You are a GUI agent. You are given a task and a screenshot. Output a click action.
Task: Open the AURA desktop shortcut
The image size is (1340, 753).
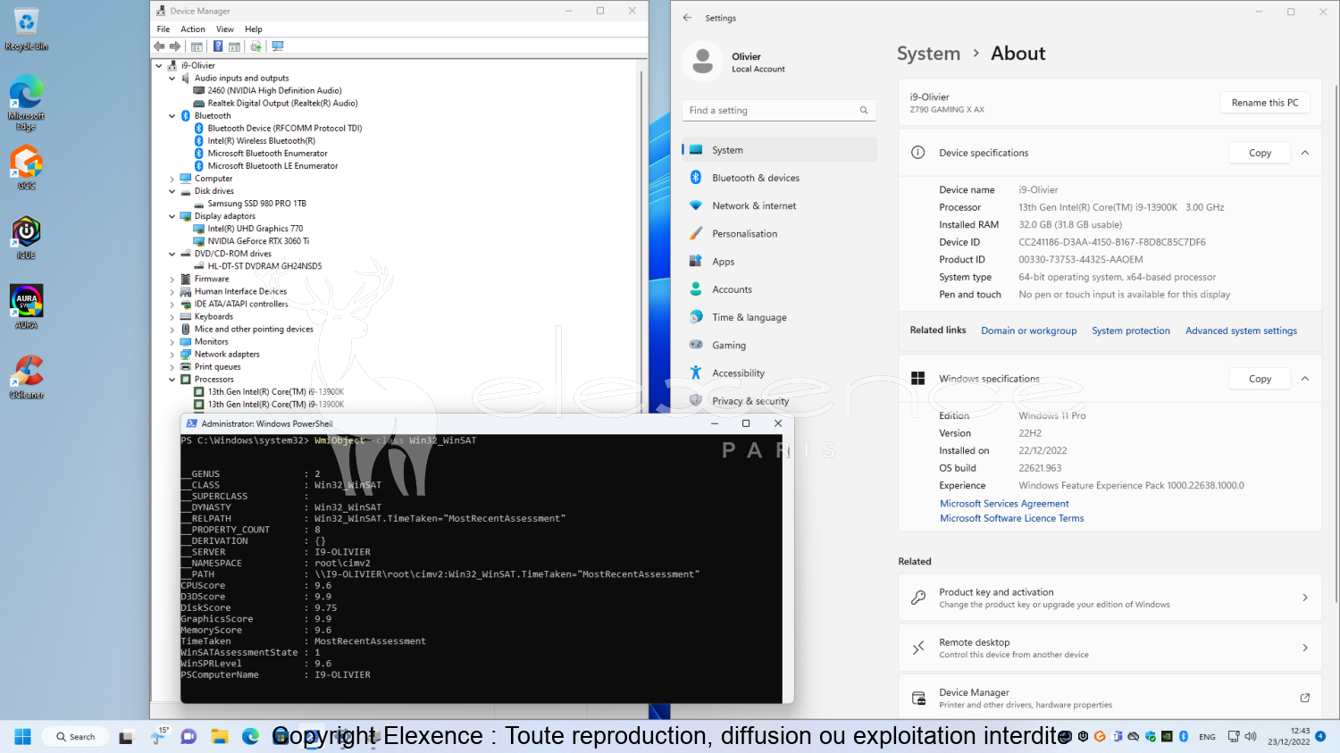[27, 306]
